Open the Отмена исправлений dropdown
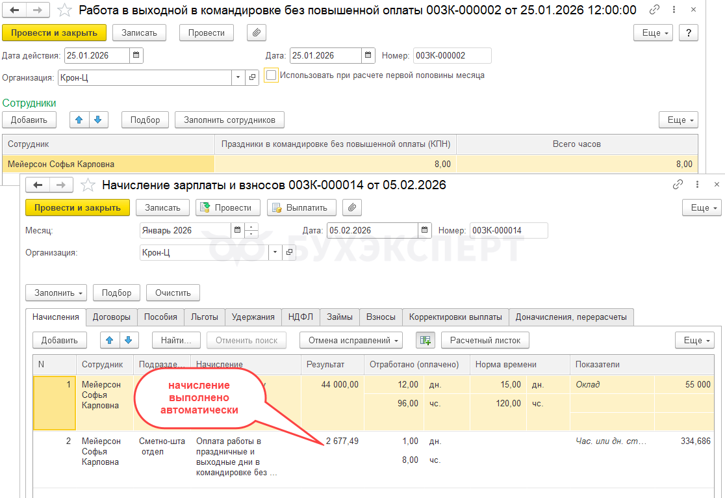This screenshot has height=498, width=725. coord(351,340)
